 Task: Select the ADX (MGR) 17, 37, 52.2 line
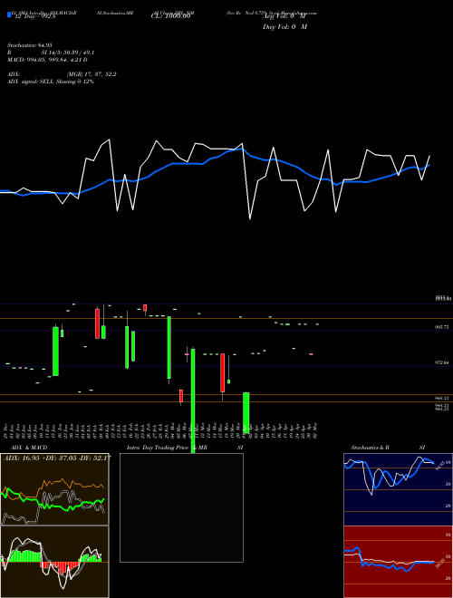pos(62,74)
